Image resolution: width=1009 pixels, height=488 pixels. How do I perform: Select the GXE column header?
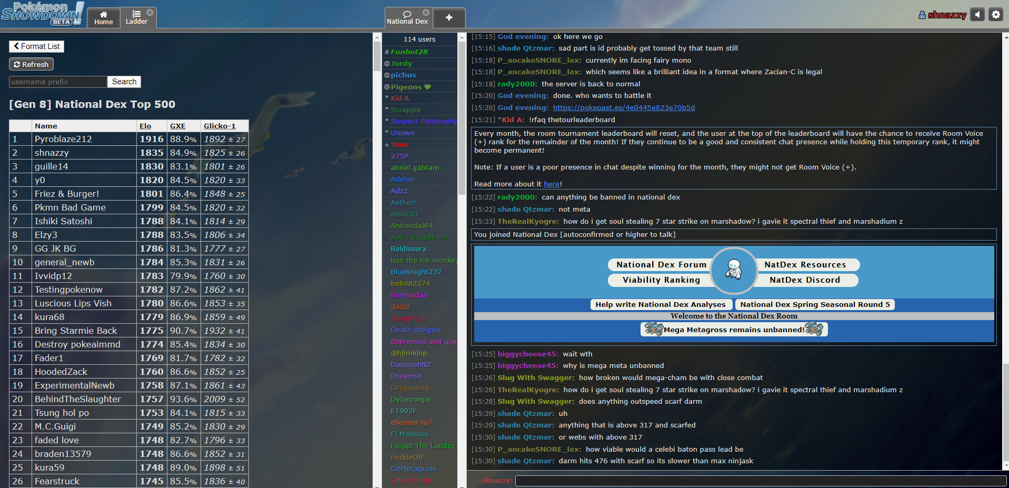click(x=178, y=126)
